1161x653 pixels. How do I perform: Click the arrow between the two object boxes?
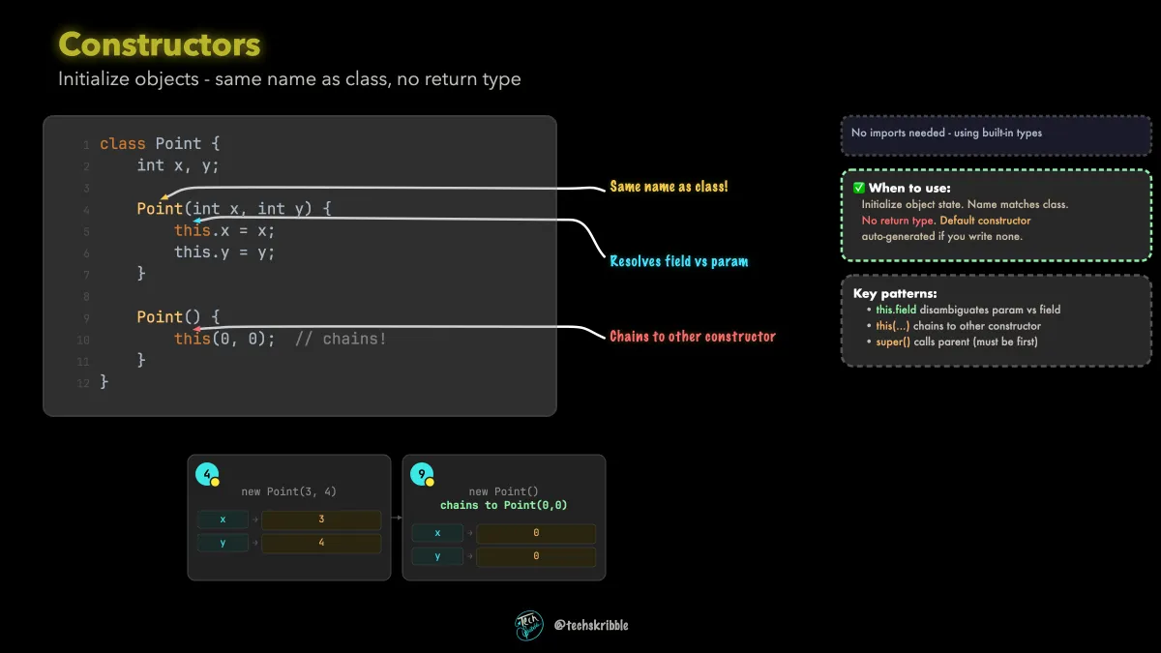pos(397,519)
